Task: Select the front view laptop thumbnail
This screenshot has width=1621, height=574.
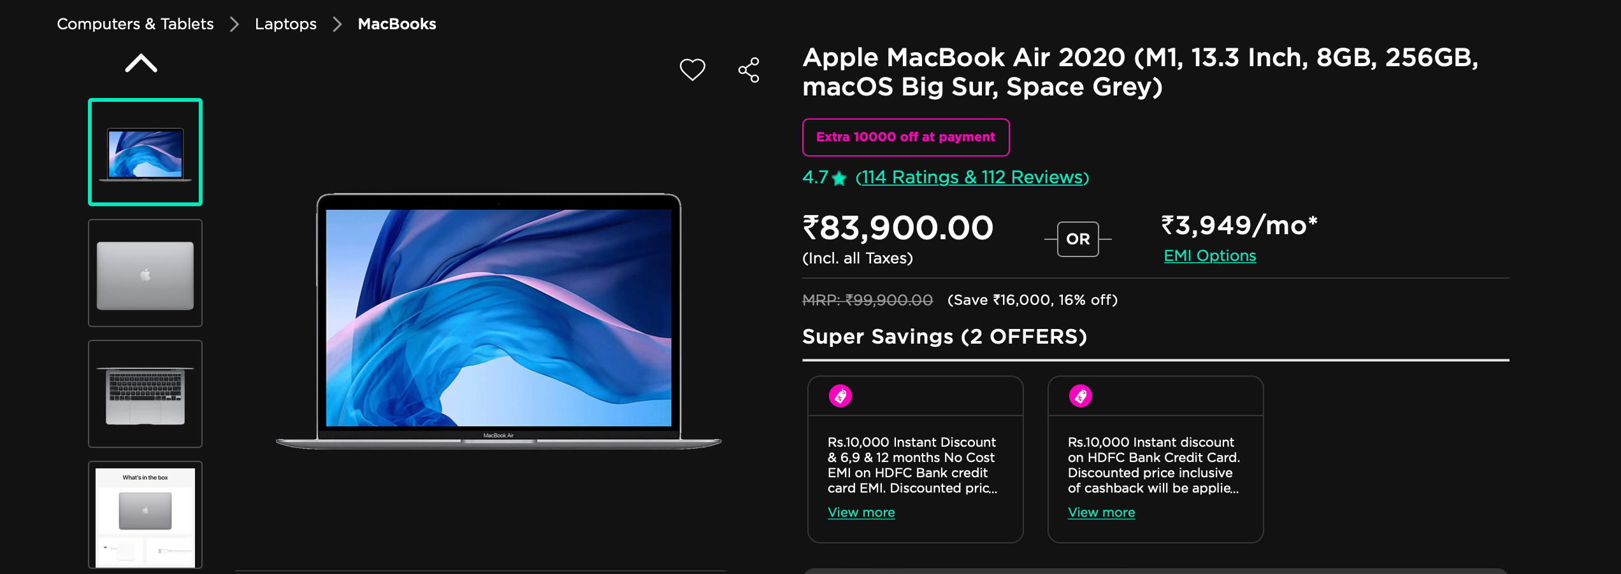Action: pos(145,152)
